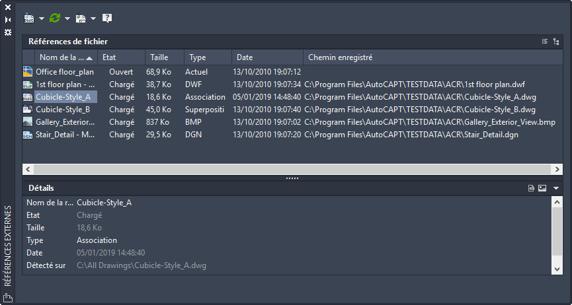Select the Office floor_plan file row
The image size is (572, 305).
coord(64,71)
